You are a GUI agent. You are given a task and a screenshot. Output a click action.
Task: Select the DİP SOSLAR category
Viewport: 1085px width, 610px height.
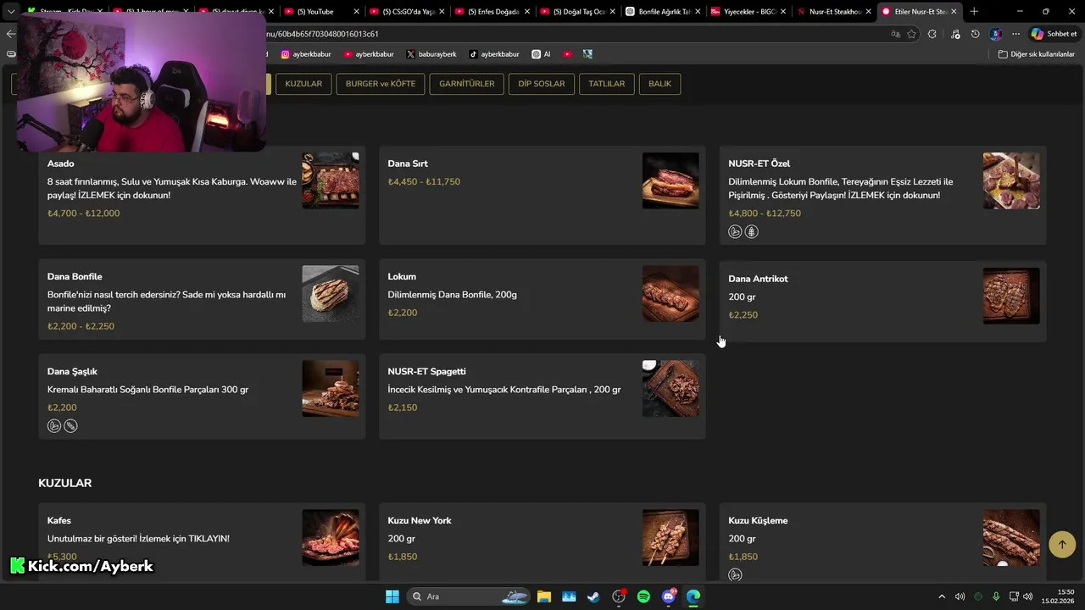(x=542, y=84)
